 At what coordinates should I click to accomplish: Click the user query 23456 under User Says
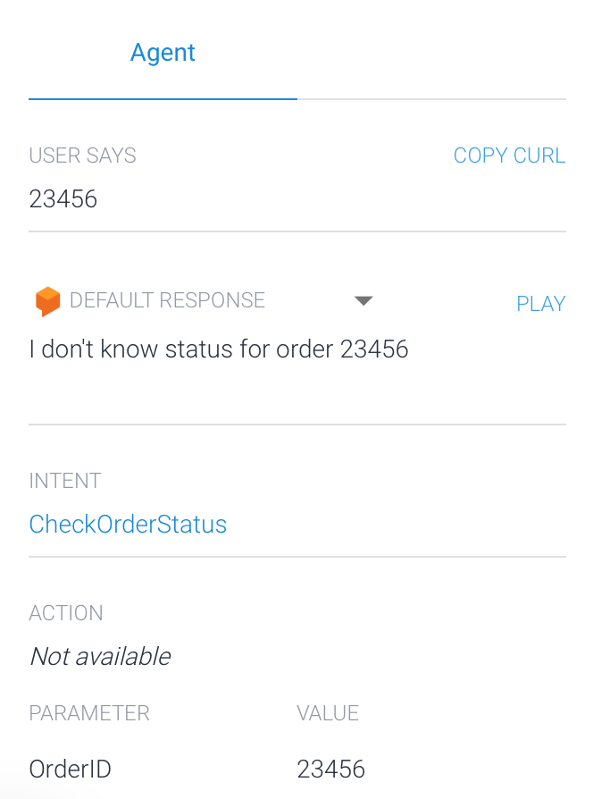(63, 198)
